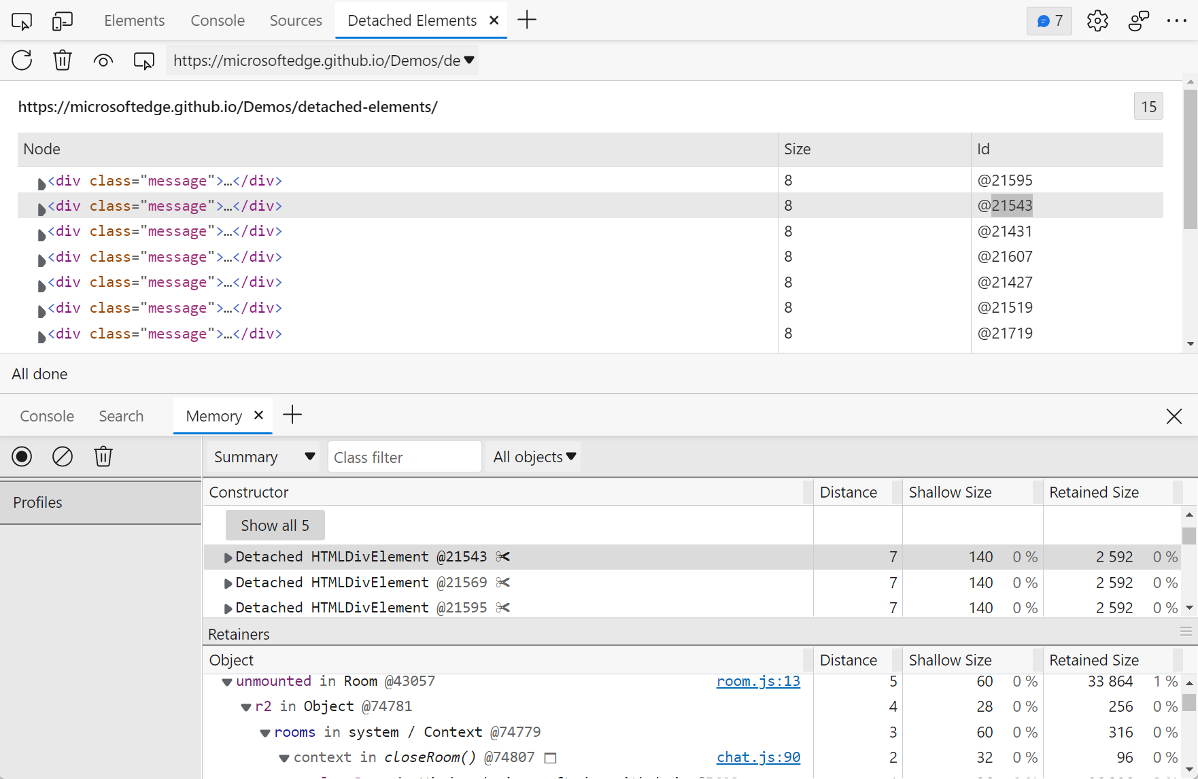
Task: Collapse the unmounted in Room retainer
Action: click(x=227, y=682)
